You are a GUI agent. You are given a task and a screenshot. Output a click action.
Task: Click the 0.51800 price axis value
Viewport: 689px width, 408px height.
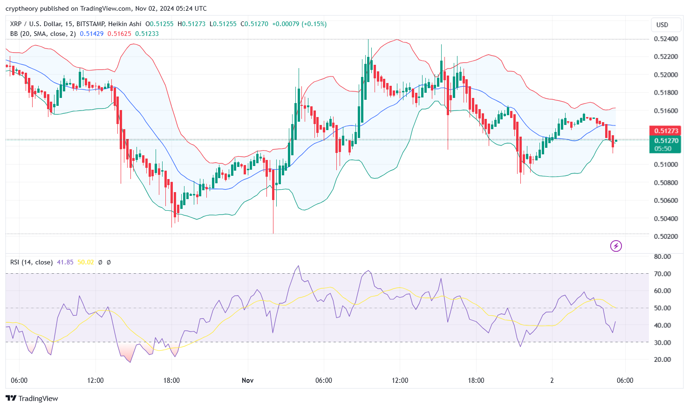pos(666,92)
